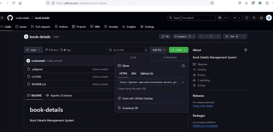Image resolution: width=273 pixels, height=132 pixels.
Task: Select the GitHub CLI clone option
Action: pos(147,73)
